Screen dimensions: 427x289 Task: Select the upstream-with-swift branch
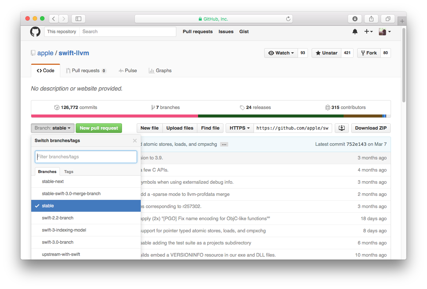tap(86, 254)
